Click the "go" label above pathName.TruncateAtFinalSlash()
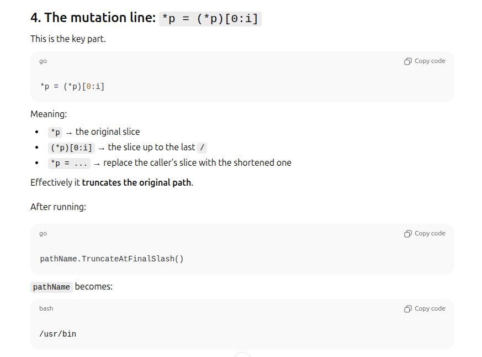482x357 pixels. (43, 234)
